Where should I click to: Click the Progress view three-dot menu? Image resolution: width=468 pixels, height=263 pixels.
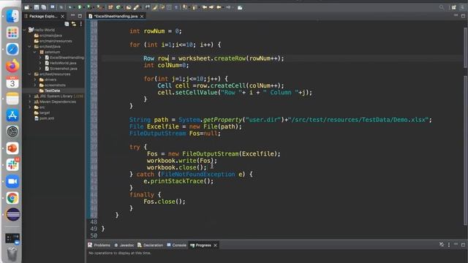[x=449, y=245]
